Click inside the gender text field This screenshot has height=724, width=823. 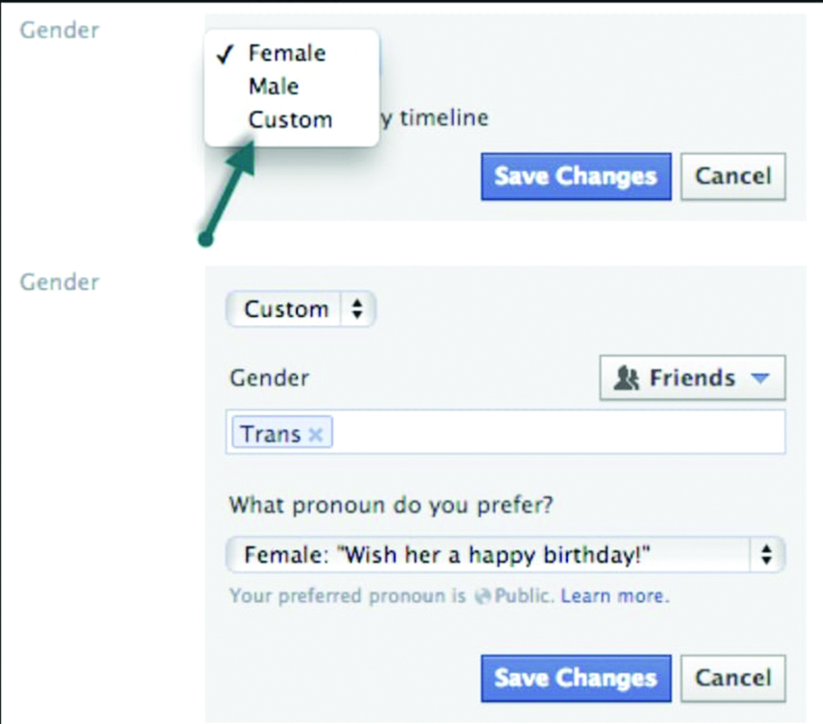coord(557,433)
